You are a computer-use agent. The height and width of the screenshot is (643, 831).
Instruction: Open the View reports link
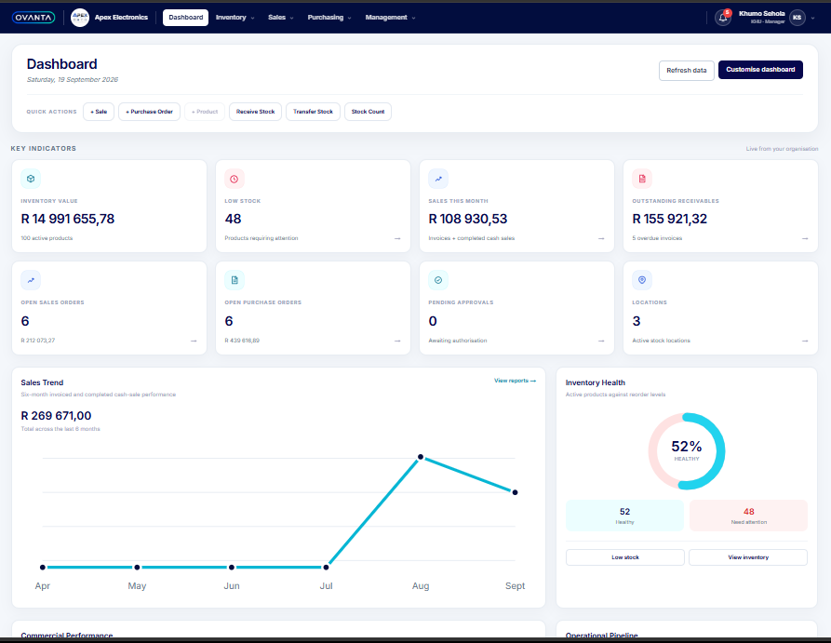[515, 381]
